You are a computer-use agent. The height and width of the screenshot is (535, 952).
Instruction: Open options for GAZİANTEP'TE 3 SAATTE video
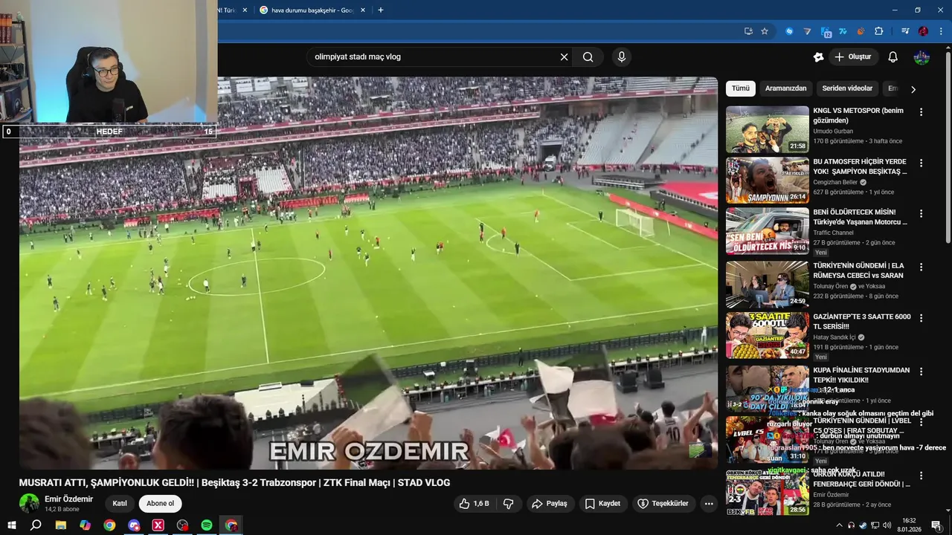[x=921, y=318]
